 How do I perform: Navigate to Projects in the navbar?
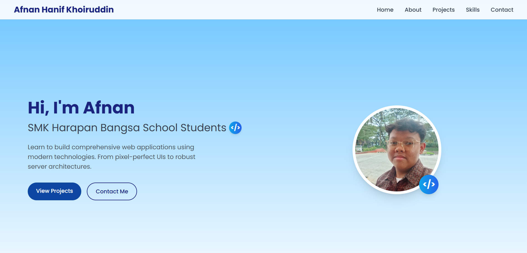443,10
